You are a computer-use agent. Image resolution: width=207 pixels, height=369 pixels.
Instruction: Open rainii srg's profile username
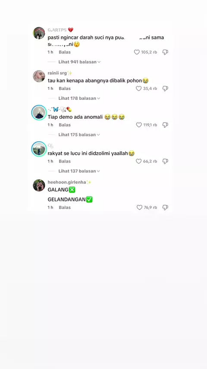(57, 73)
